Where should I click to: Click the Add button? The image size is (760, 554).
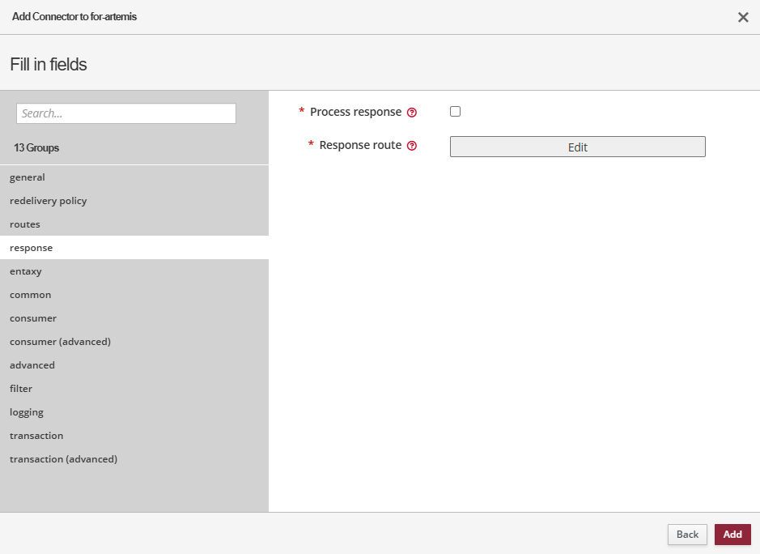732,535
